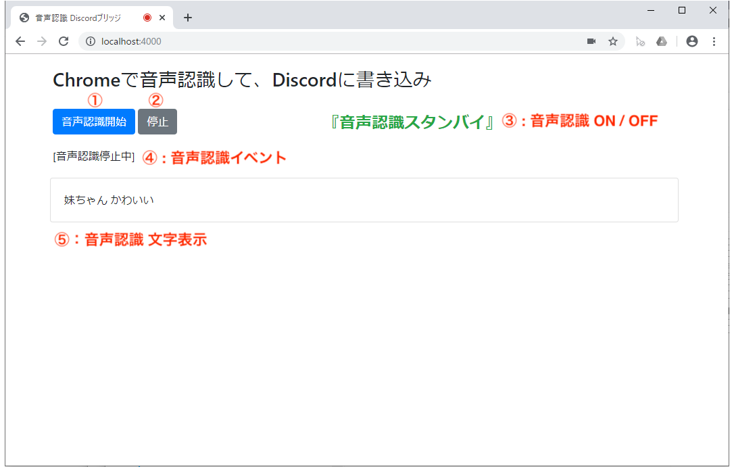
Task: Close the 音声認識 Discordブリッジ tab
Action: pos(162,18)
